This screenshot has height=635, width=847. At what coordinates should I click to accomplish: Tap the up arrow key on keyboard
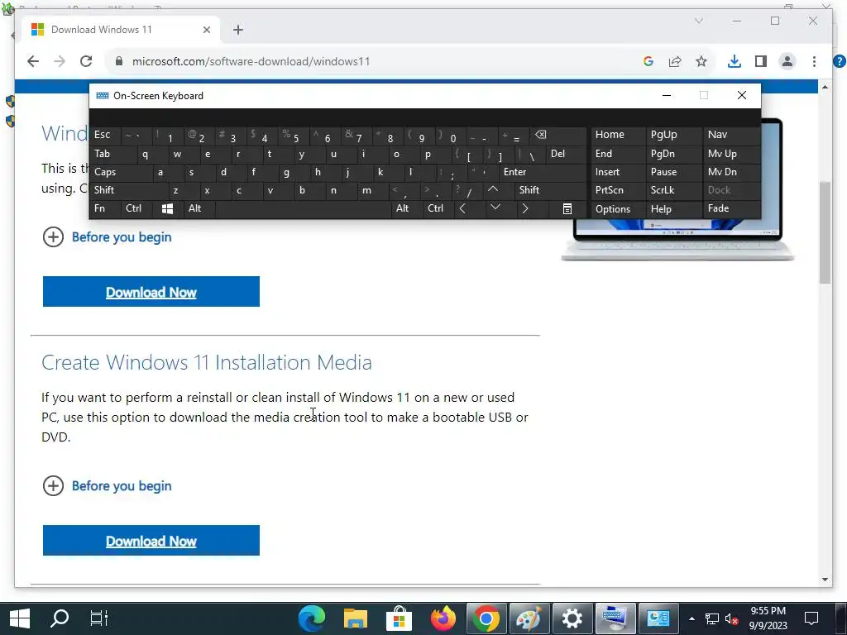tap(493, 189)
